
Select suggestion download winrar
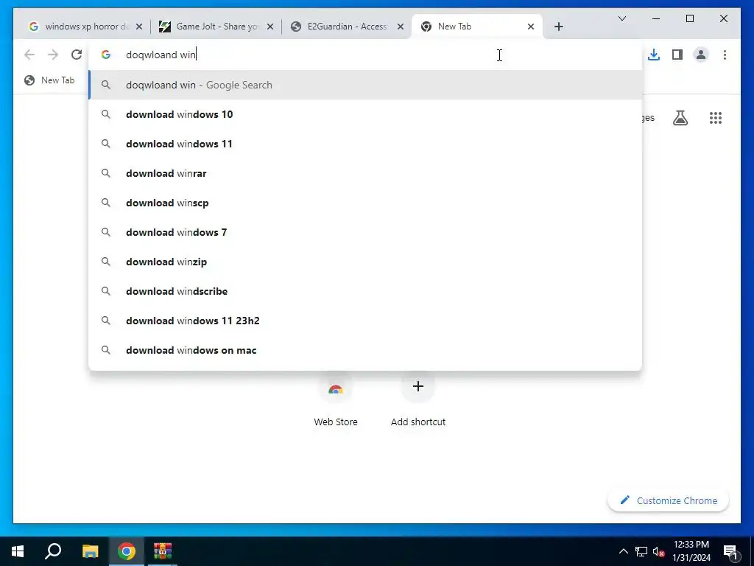[x=365, y=173]
